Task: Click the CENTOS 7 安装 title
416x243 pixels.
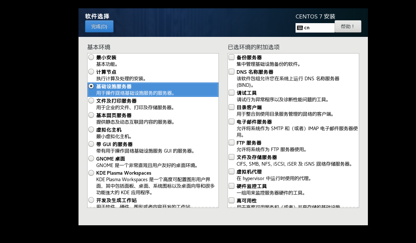Action: click(315, 16)
